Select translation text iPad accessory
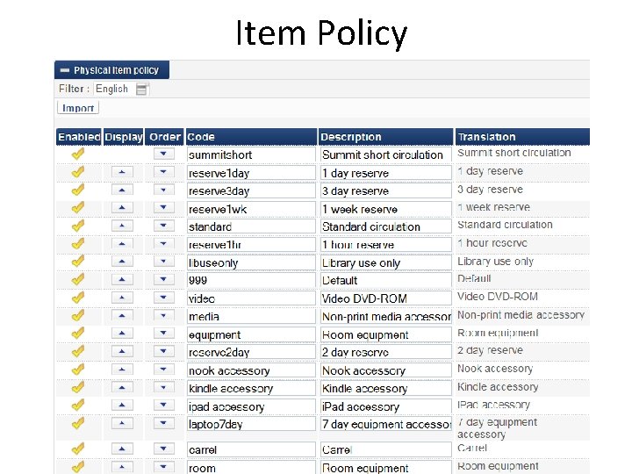The height and width of the screenshot is (474, 632). 493,405
